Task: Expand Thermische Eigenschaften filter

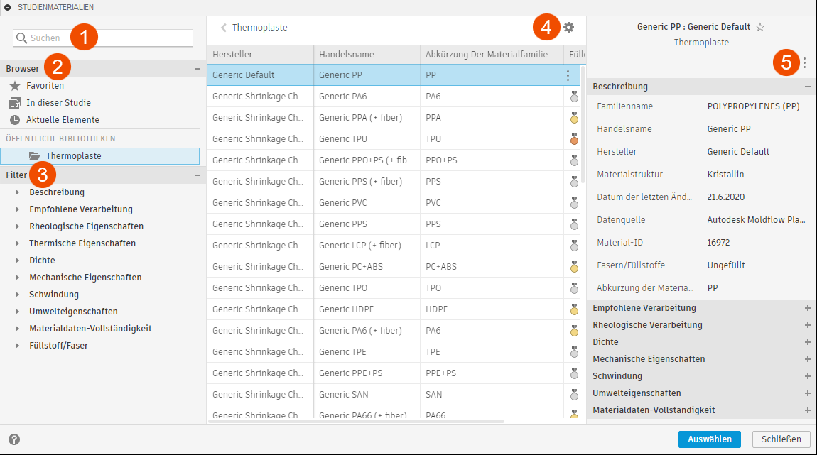Action: [x=18, y=243]
